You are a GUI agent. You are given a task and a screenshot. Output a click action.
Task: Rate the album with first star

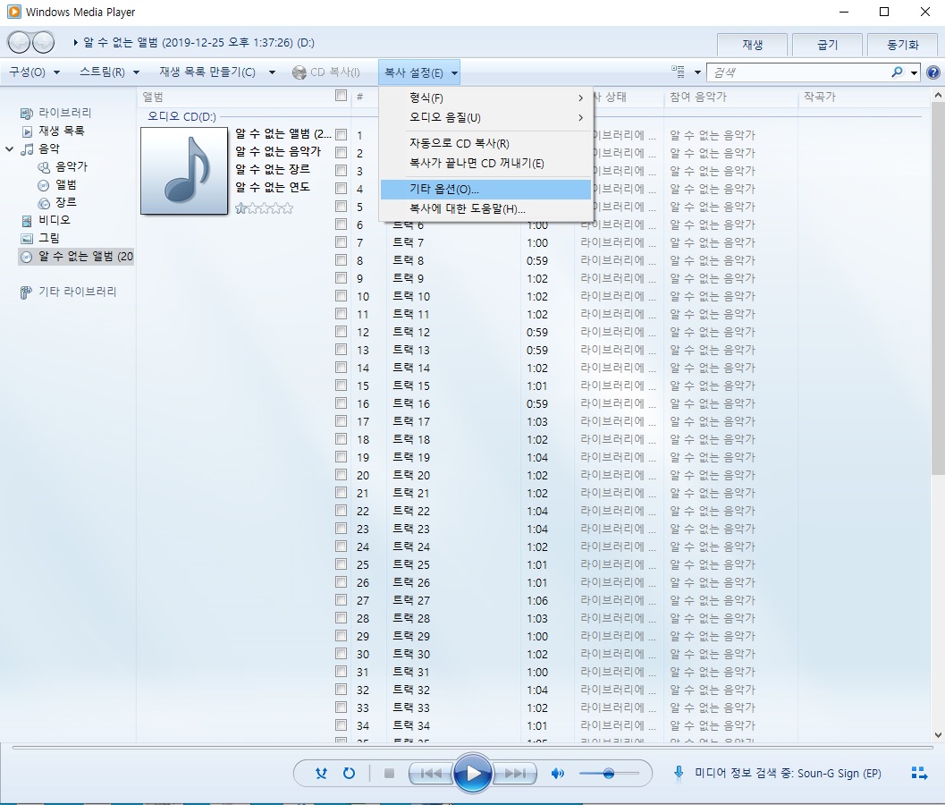pos(241,208)
